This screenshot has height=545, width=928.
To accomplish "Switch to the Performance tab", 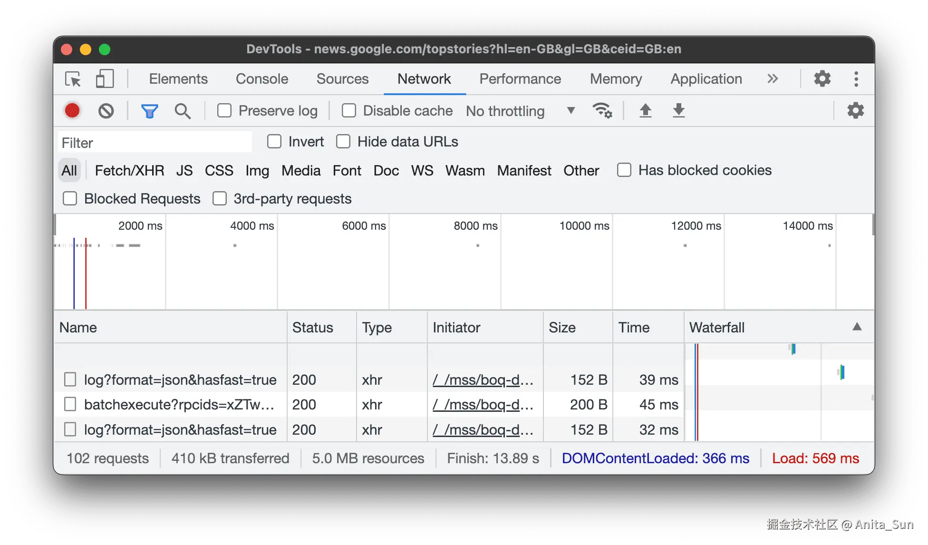I will coord(520,79).
